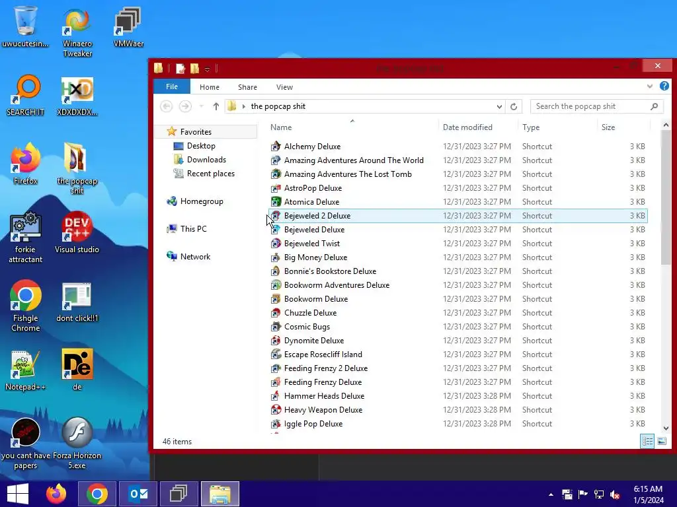This screenshot has width=677, height=507.
Task: Select Downloads in the navigation pane
Action: click(x=206, y=160)
